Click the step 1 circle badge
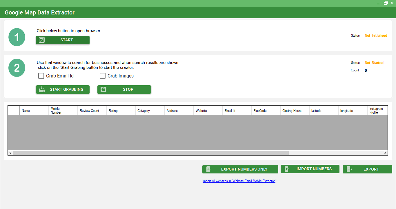The width and height of the screenshot is (396, 209). click(x=17, y=37)
